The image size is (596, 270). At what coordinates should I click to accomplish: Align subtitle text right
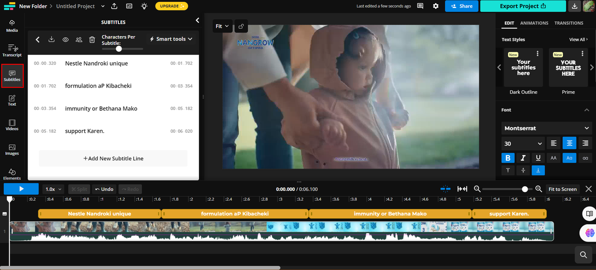click(x=585, y=143)
